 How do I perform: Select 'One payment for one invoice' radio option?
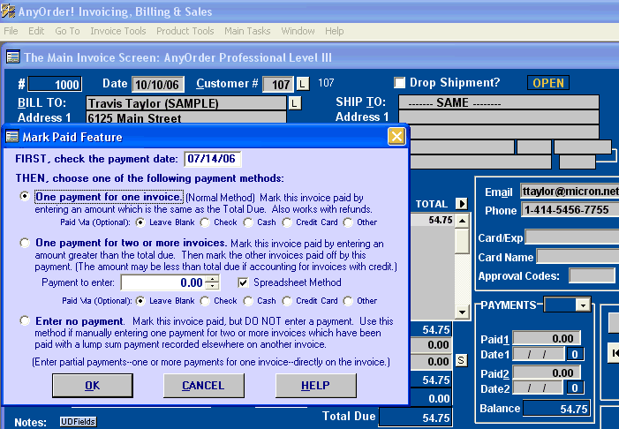tap(25, 196)
